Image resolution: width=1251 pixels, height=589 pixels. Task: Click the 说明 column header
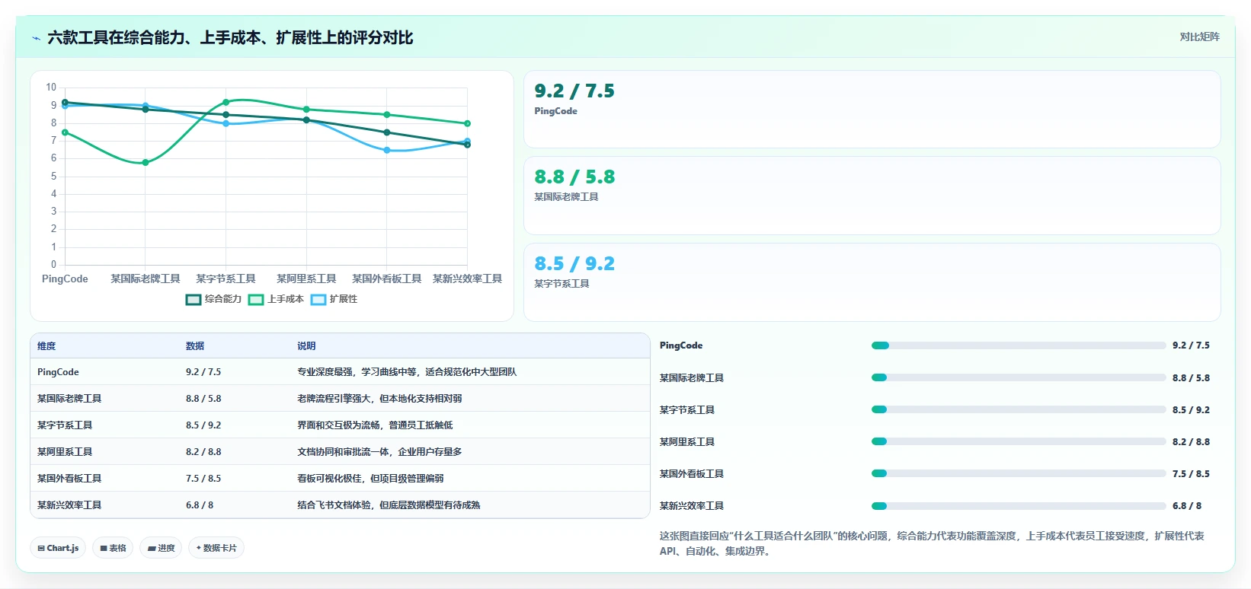click(306, 346)
